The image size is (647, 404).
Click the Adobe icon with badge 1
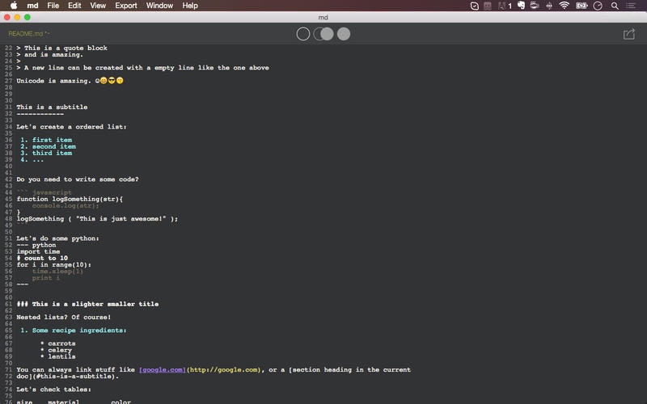click(505, 6)
